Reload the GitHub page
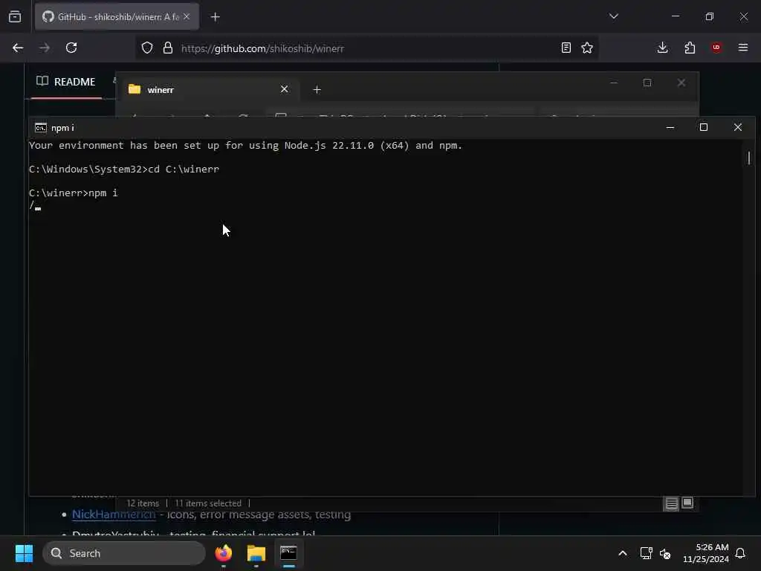This screenshot has height=571, width=761. coord(71,48)
